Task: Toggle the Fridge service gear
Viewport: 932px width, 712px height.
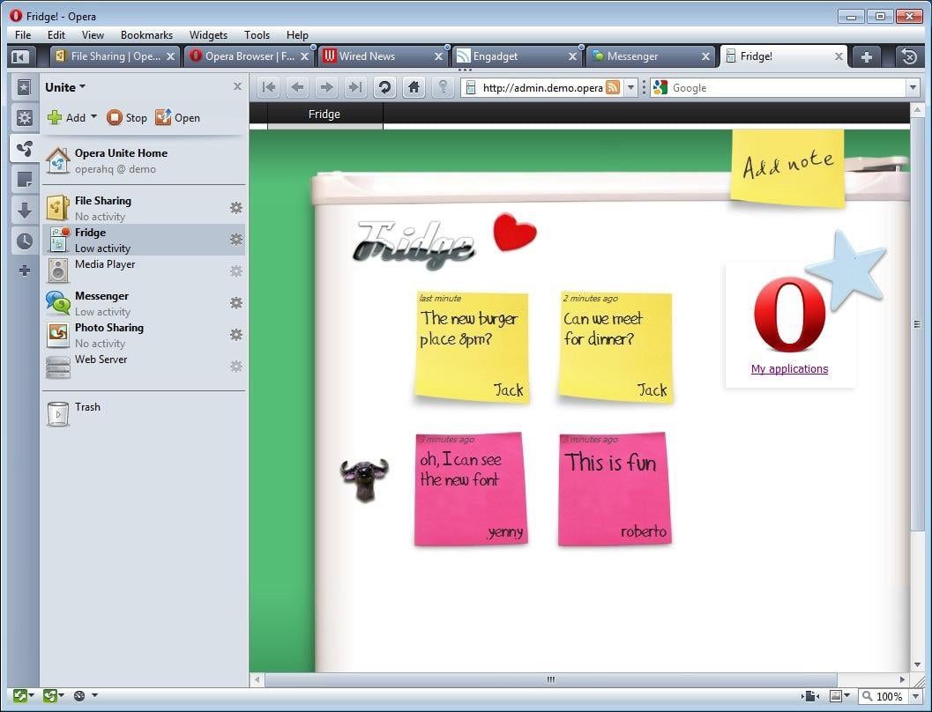Action: [x=235, y=240]
